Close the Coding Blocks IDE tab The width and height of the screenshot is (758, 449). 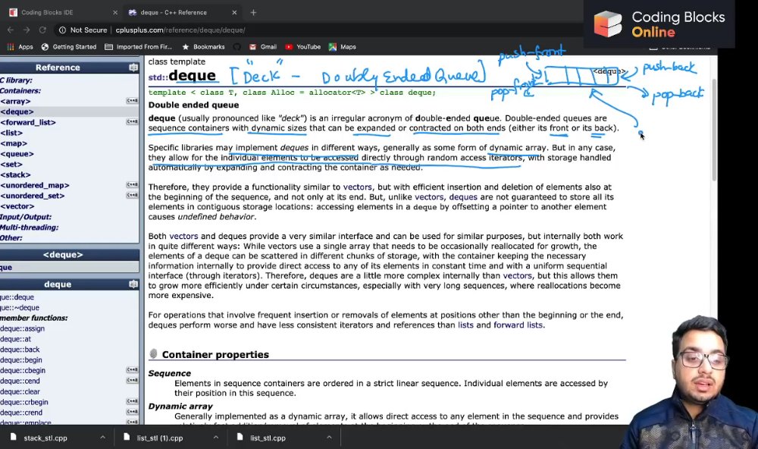(115, 13)
